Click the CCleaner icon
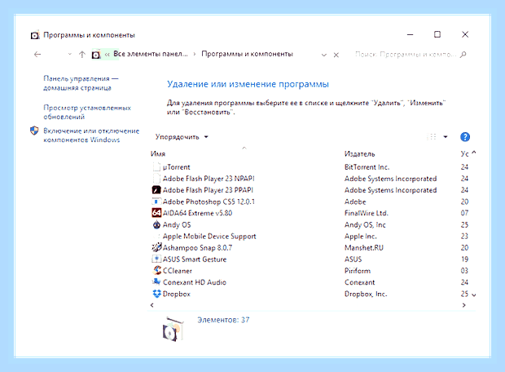The height and width of the screenshot is (372, 505). [x=157, y=270]
